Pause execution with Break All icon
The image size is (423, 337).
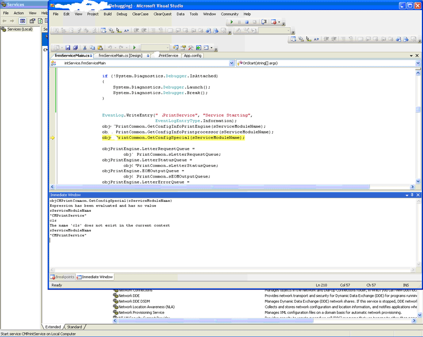tap(240, 22)
